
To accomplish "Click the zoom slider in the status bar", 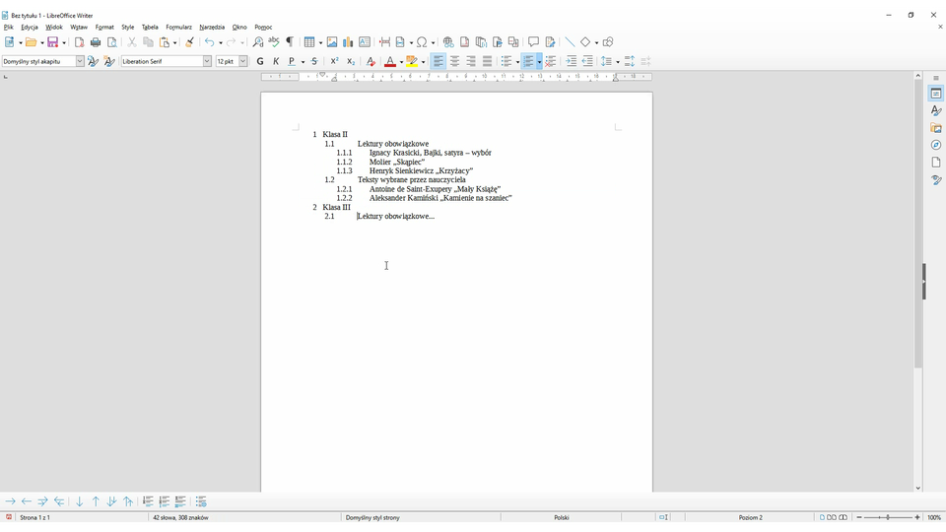I will tap(888, 517).
